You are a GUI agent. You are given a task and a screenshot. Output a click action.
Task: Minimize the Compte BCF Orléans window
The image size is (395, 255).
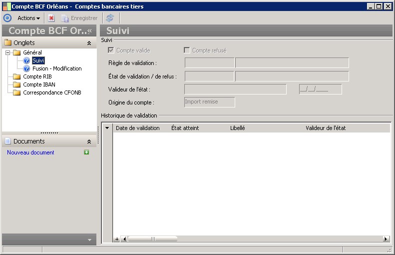(x=371, y=6)
